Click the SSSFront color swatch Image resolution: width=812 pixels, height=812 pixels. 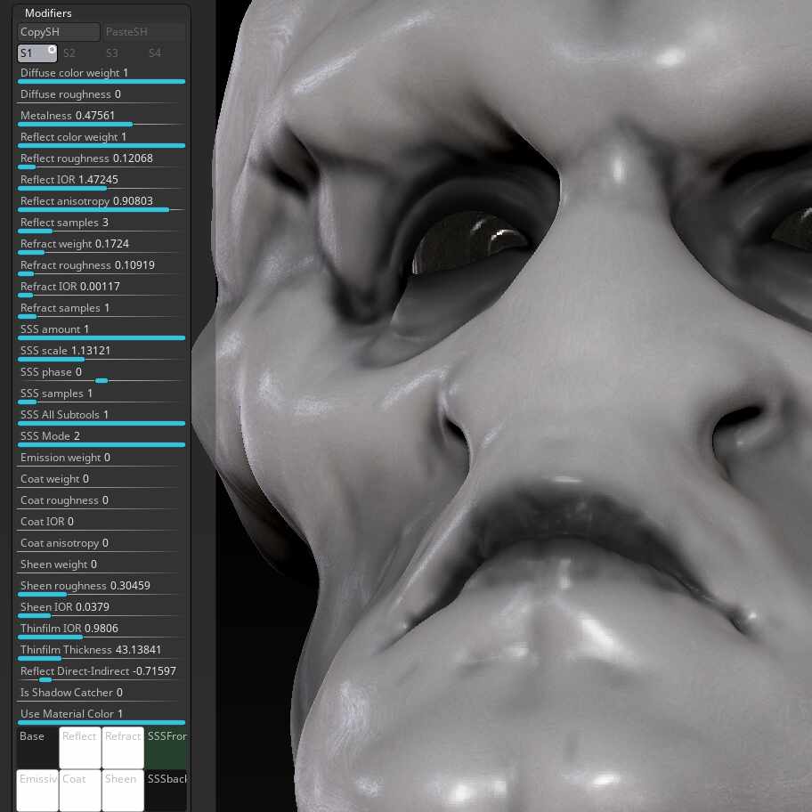click(166, 747)
